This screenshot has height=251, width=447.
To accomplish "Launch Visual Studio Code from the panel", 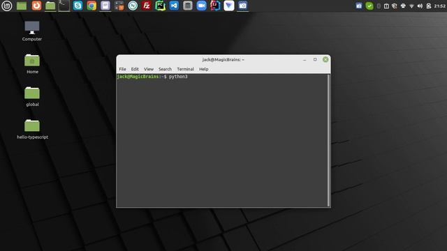I will pos(174,6).
